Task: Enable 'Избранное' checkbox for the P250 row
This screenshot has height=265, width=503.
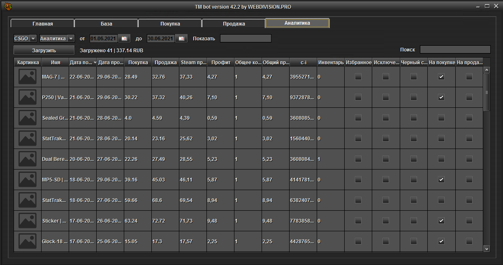Action: click(358, 98)
